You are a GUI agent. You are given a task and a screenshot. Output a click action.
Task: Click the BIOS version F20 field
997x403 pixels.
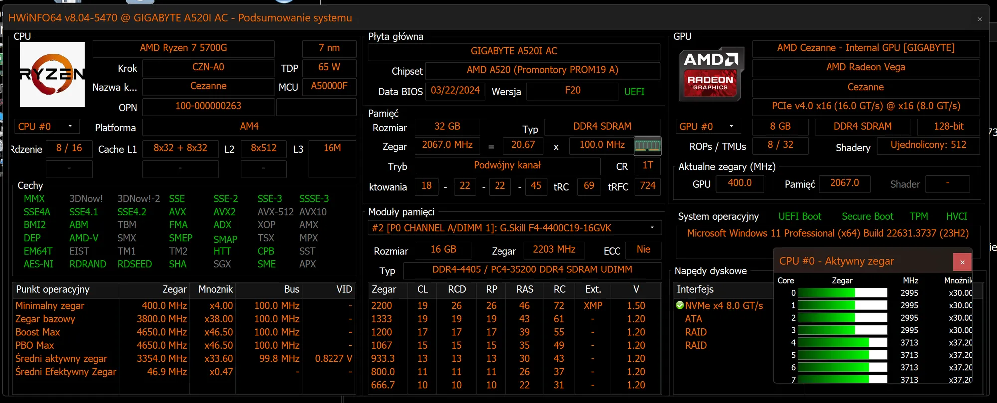573,91
